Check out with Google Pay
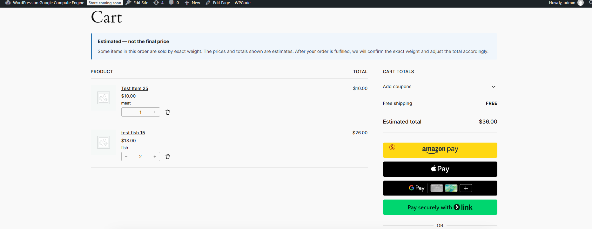The height and width of the screenshot is (229, 592). click(440, 188)
